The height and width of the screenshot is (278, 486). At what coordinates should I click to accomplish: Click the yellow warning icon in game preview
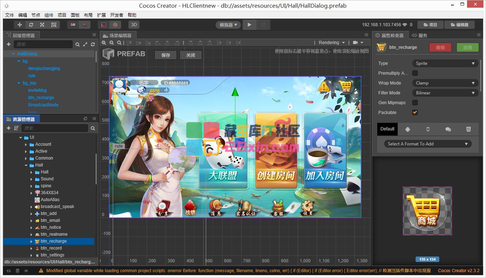click(324, 87)
